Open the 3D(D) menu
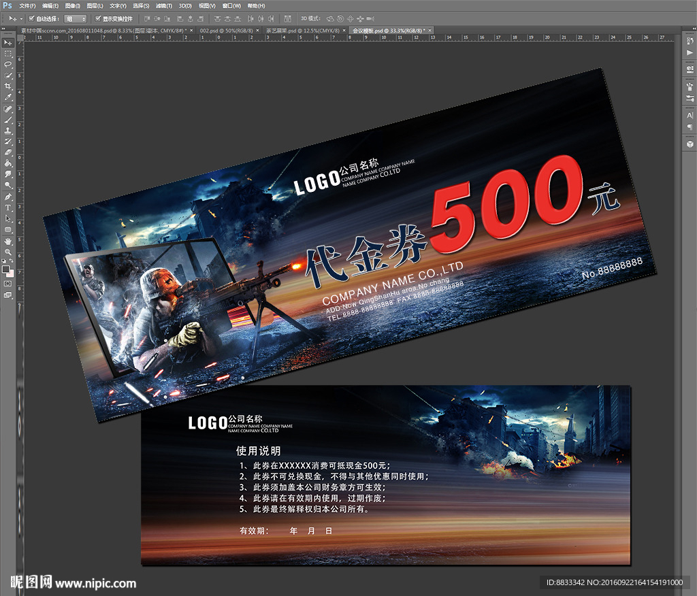The height and width of the screenshot is (596, 697). [x=185, y=5]
